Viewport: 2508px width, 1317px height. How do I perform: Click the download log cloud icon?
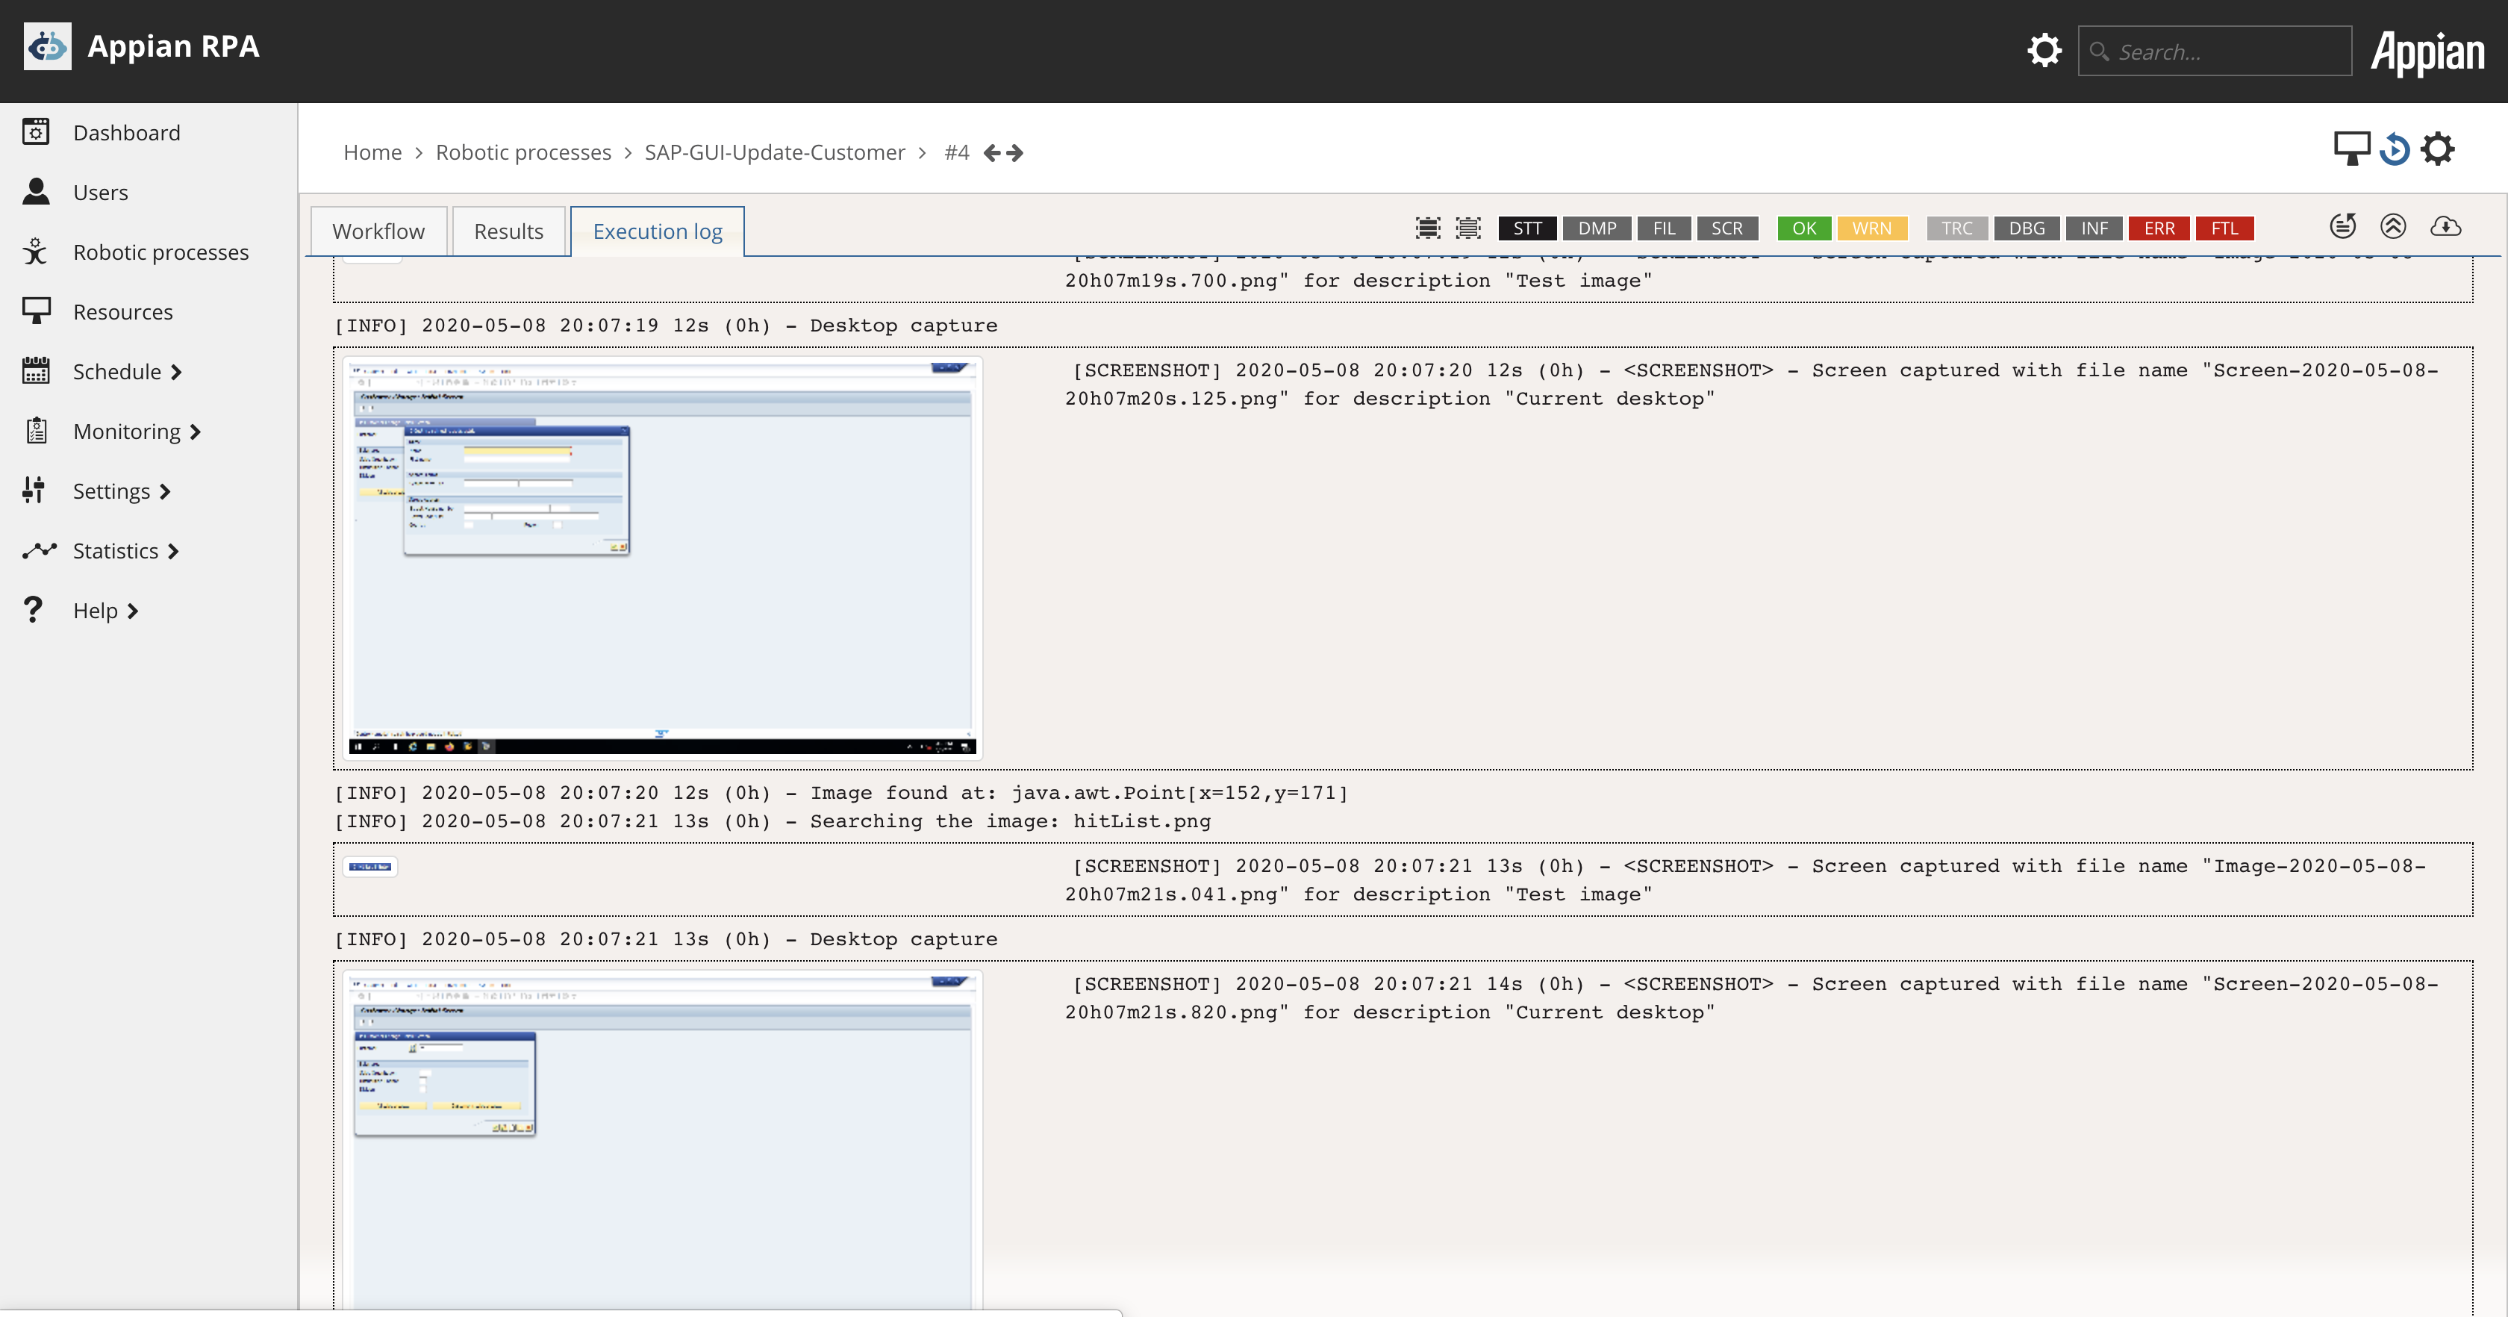pos(2445,227)
